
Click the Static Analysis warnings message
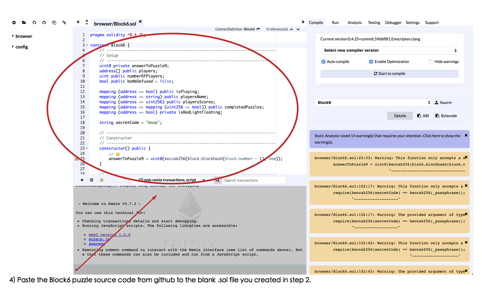(387, 139)
